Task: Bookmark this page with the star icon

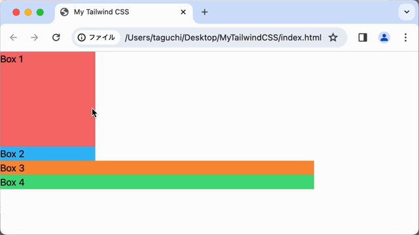Action: tap(333, 38)
